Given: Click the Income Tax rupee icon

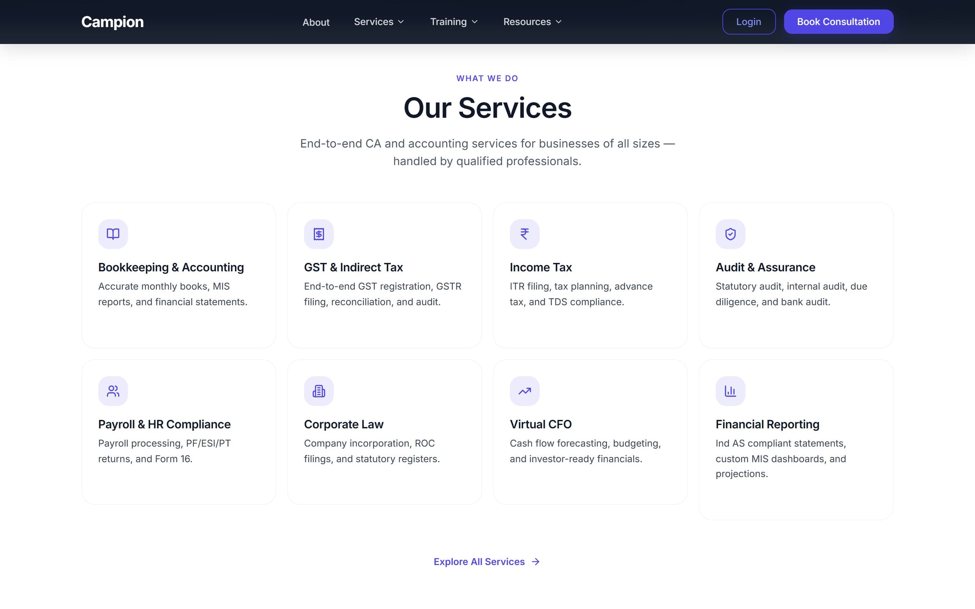Looking at the screenshot, I should (x=524, y=234).
